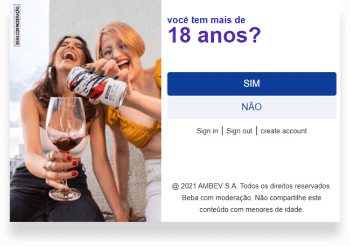Follow the Sign out link
The width and height of the screenshot is (350, 246).
pyautogui.click(x=239, y=131)
